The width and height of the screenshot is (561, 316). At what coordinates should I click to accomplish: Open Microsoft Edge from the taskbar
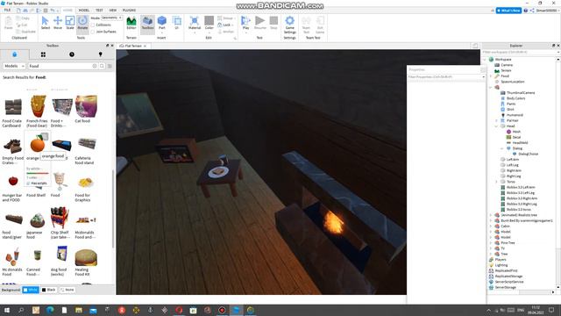(50, 310)
